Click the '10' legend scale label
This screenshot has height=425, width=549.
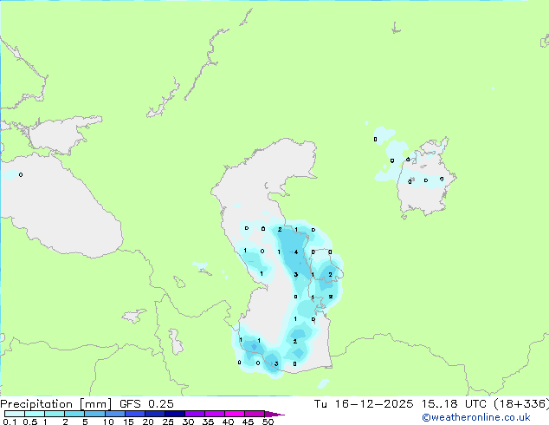[x=108, y=422]
